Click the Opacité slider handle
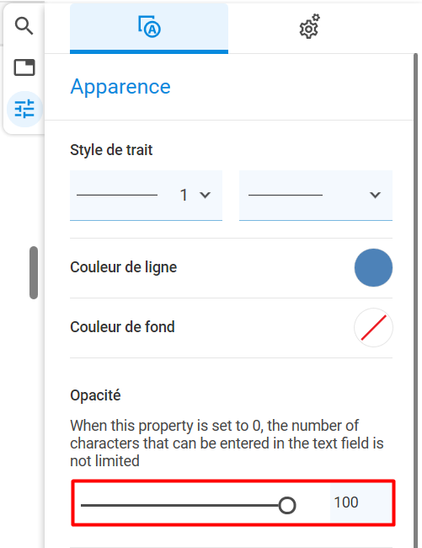Viewport: 422px width, 548px height. click(287, 505)
